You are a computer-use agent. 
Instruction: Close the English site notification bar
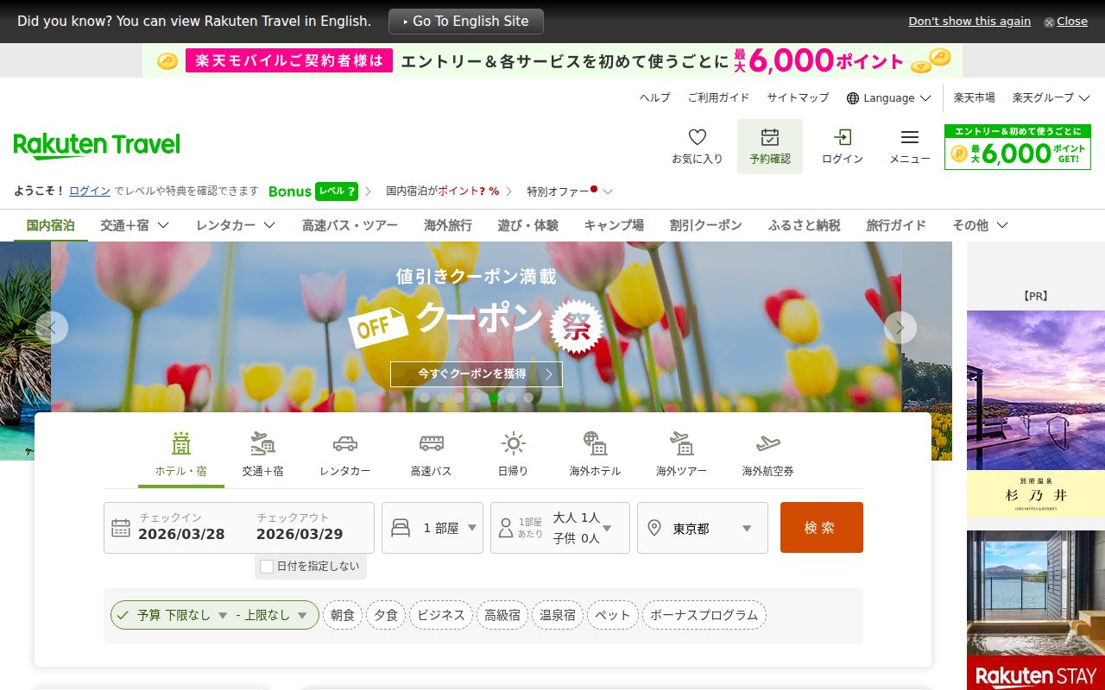point(1066,22)
